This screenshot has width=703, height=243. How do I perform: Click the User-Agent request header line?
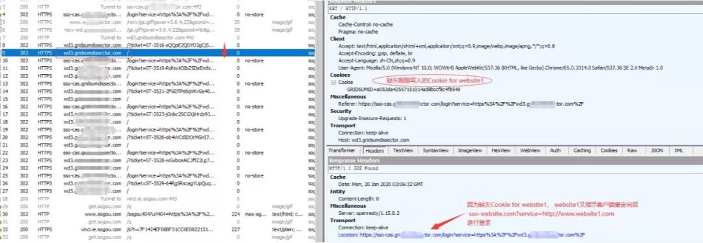click(501, 68)
